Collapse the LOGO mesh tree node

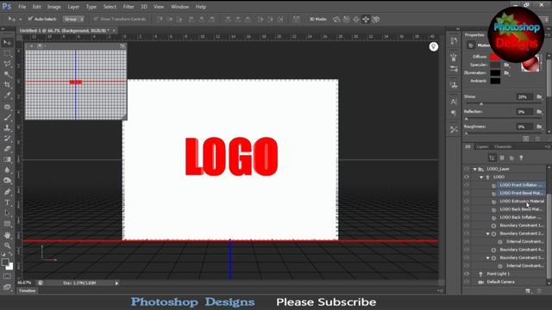(x=481, y=177)
